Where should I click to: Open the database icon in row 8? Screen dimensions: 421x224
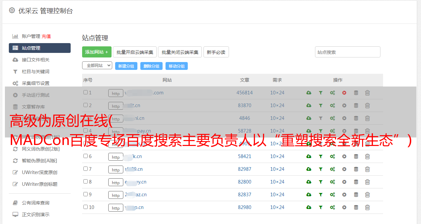point(356,182)
